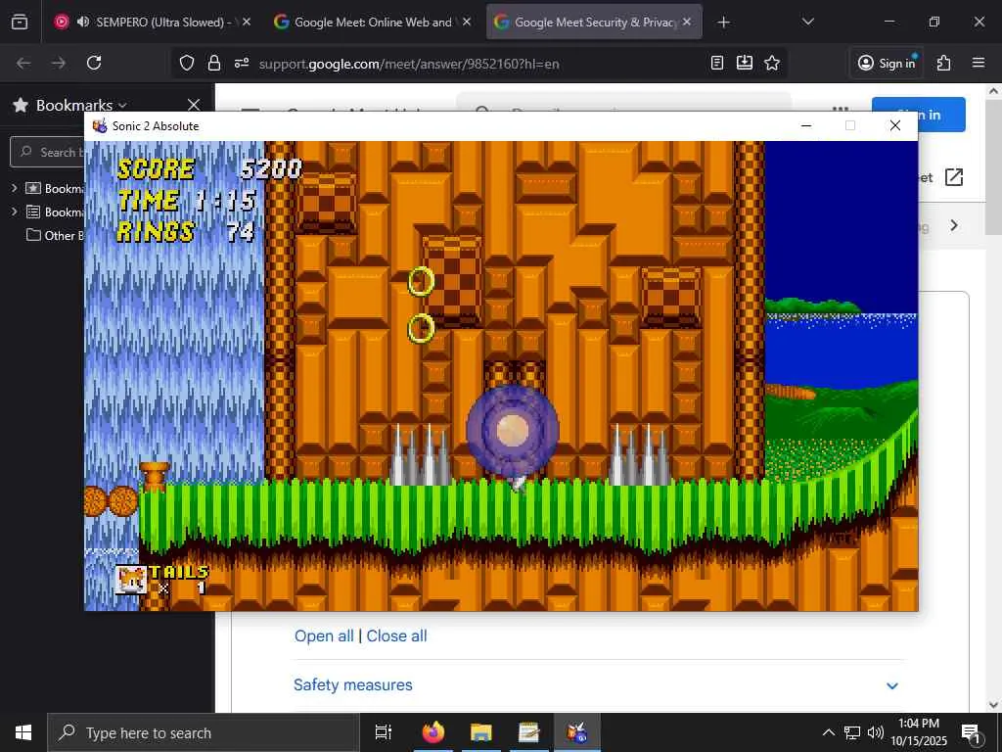Show hidden system tray icons
1002x752 pixels.
pos(828,732)
